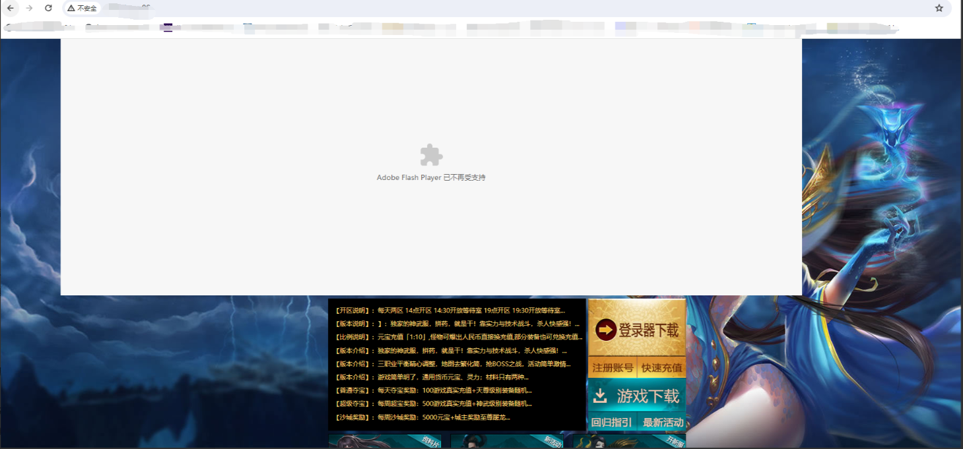This screenshot has height=449, width=963.
Task: Open the 沙城奖励 news link
Action: (x=422, y=417)
